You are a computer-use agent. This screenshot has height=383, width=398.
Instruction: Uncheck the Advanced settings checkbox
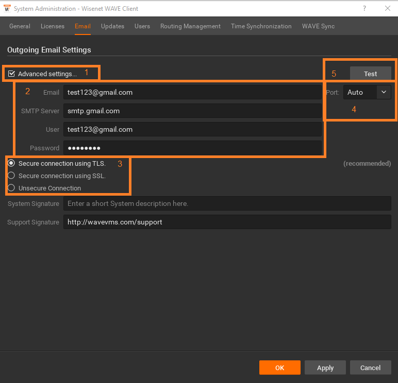tap(11, 74)
